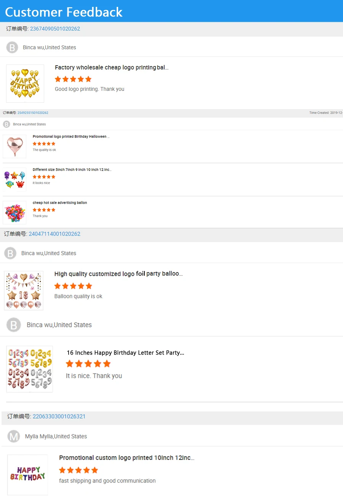Open the number foil balloons 0-9 thumbnail
The width and height of the screenshot is (343, 500).
click(30, 369)
